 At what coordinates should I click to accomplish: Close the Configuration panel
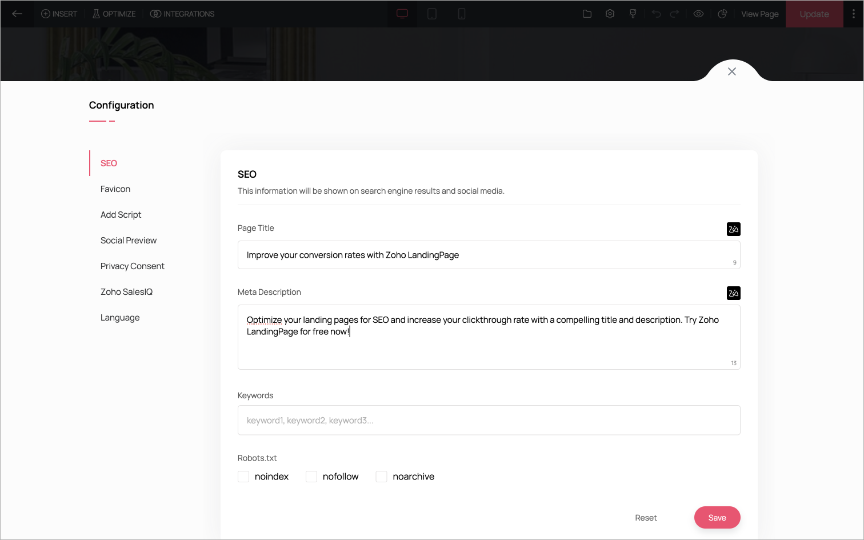coord(732,71)
